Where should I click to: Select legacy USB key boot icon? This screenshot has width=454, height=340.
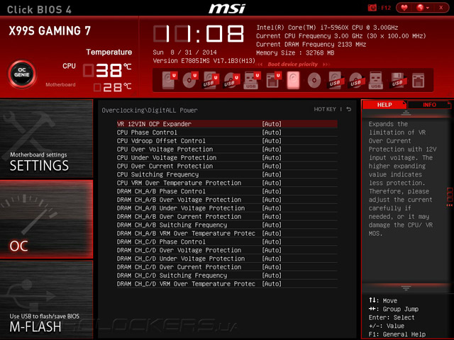[376, 80]
